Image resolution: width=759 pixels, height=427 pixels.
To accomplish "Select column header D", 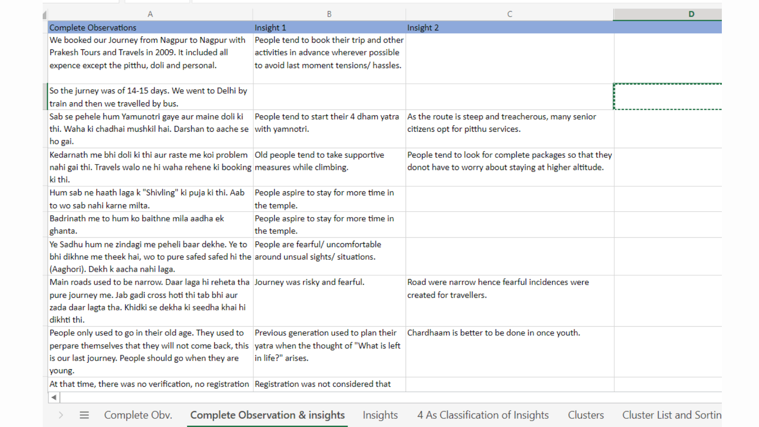I will click(x=691, y=13).
